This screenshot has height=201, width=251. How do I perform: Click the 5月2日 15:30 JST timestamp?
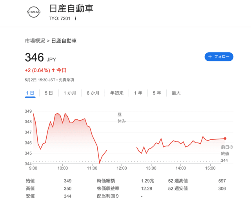pos(40,80)
